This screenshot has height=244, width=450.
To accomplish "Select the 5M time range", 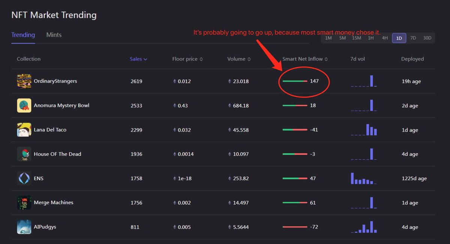I will (342, 38).
